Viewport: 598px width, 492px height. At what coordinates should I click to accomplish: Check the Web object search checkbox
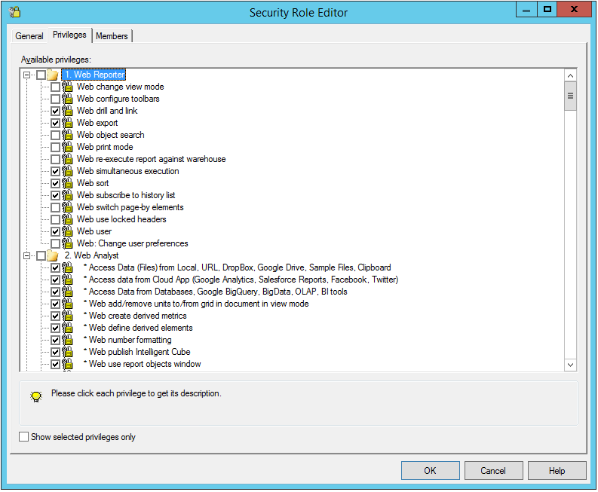click(x=55, y=135)
